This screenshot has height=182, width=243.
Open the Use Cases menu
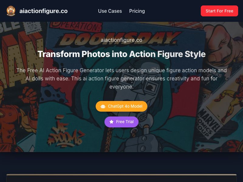(x=110, y=11)
